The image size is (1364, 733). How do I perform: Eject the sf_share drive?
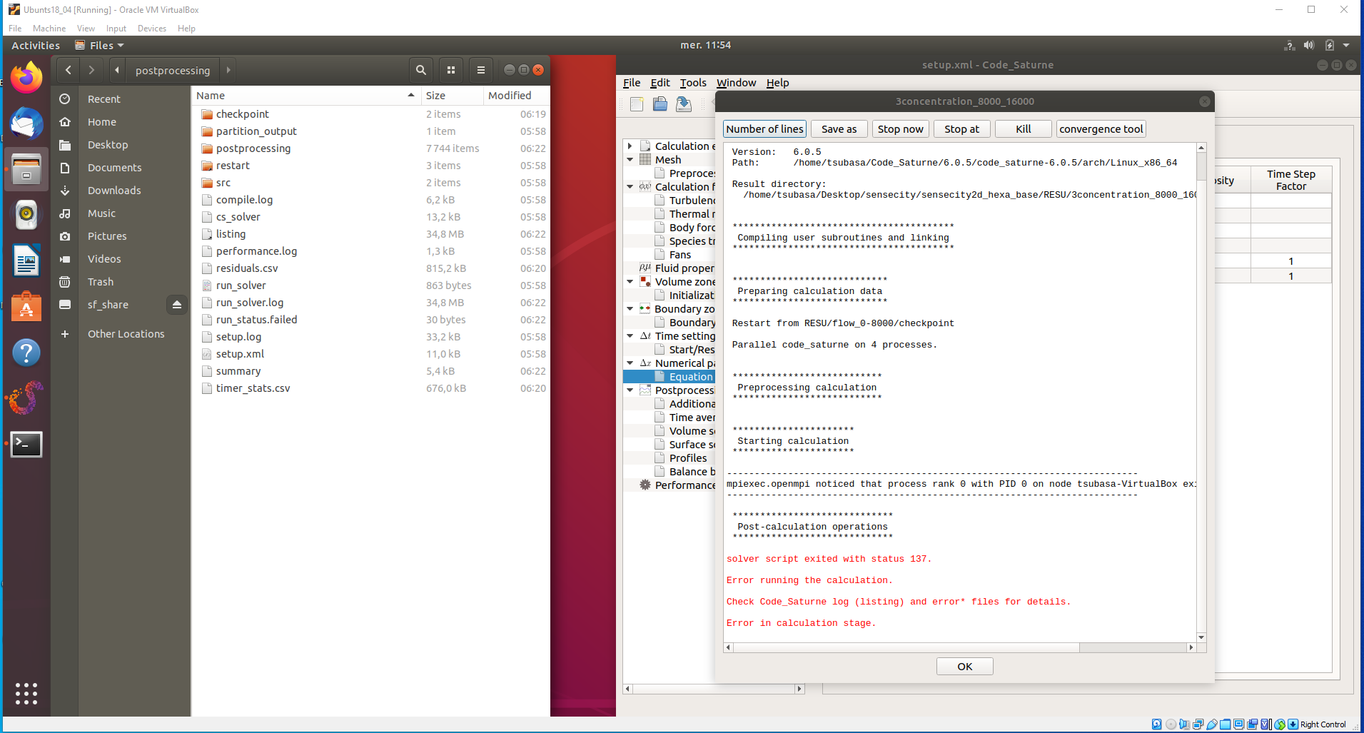tap(177, 305)
